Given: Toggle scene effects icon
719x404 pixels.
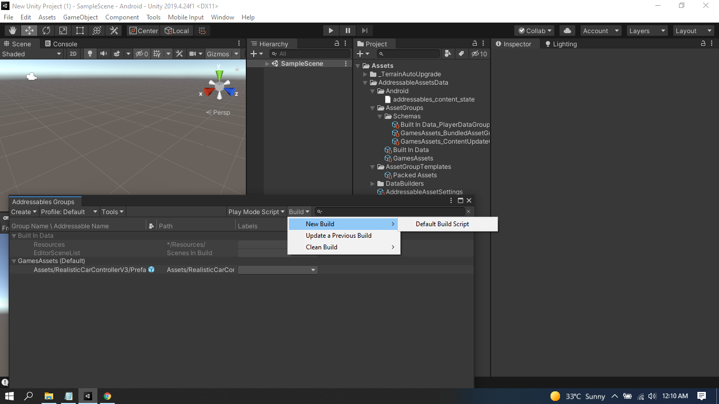Looking at the screenshot, I should (117, 54).
